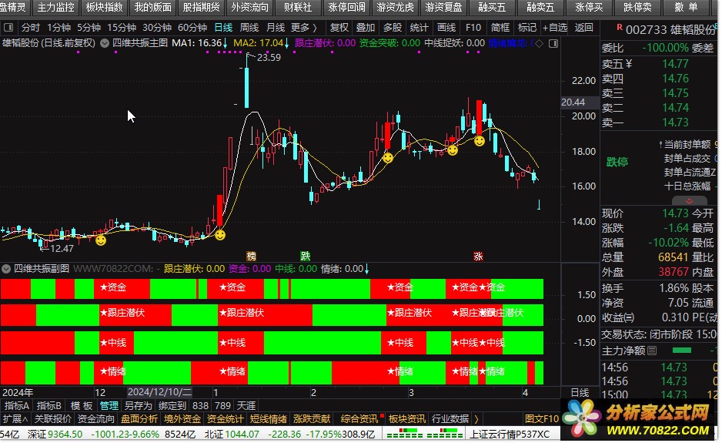
Task: Click the first ★中线 signal in third band
Action: (x=113, y=343)
